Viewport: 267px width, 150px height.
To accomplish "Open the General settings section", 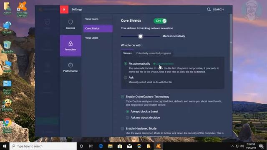I will pos(71,24).
